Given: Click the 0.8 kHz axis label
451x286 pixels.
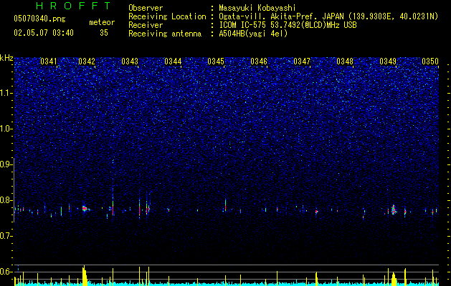Looking at the screenshot, I should pyautogui.click(x=6, y=200).
